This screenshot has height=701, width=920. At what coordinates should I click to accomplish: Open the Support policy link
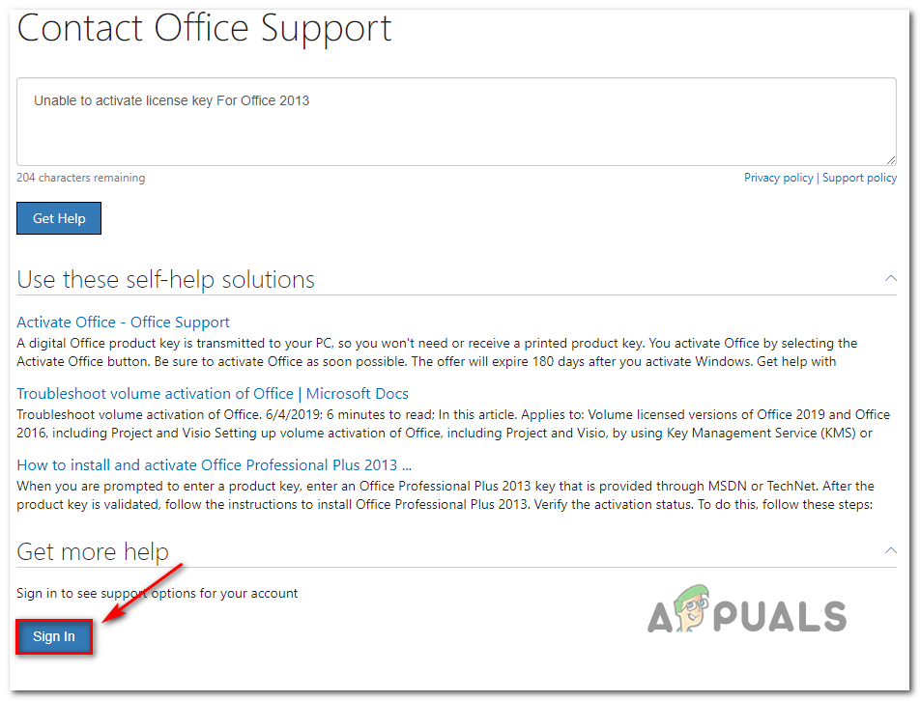tap(859, 178)
